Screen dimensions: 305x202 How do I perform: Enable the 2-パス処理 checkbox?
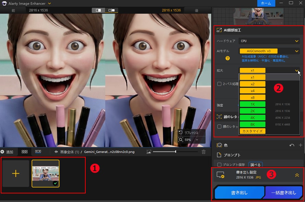click(x=219, y=84)
